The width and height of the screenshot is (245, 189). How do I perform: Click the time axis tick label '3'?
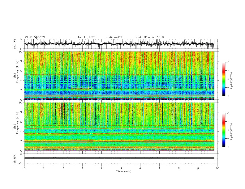pyautogui.click(x=82, y=168)
